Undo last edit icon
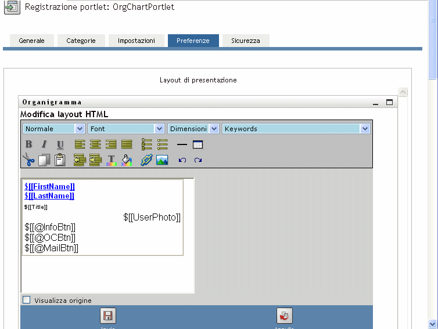This screenshot has width=438, height=329. coord(182,160)
